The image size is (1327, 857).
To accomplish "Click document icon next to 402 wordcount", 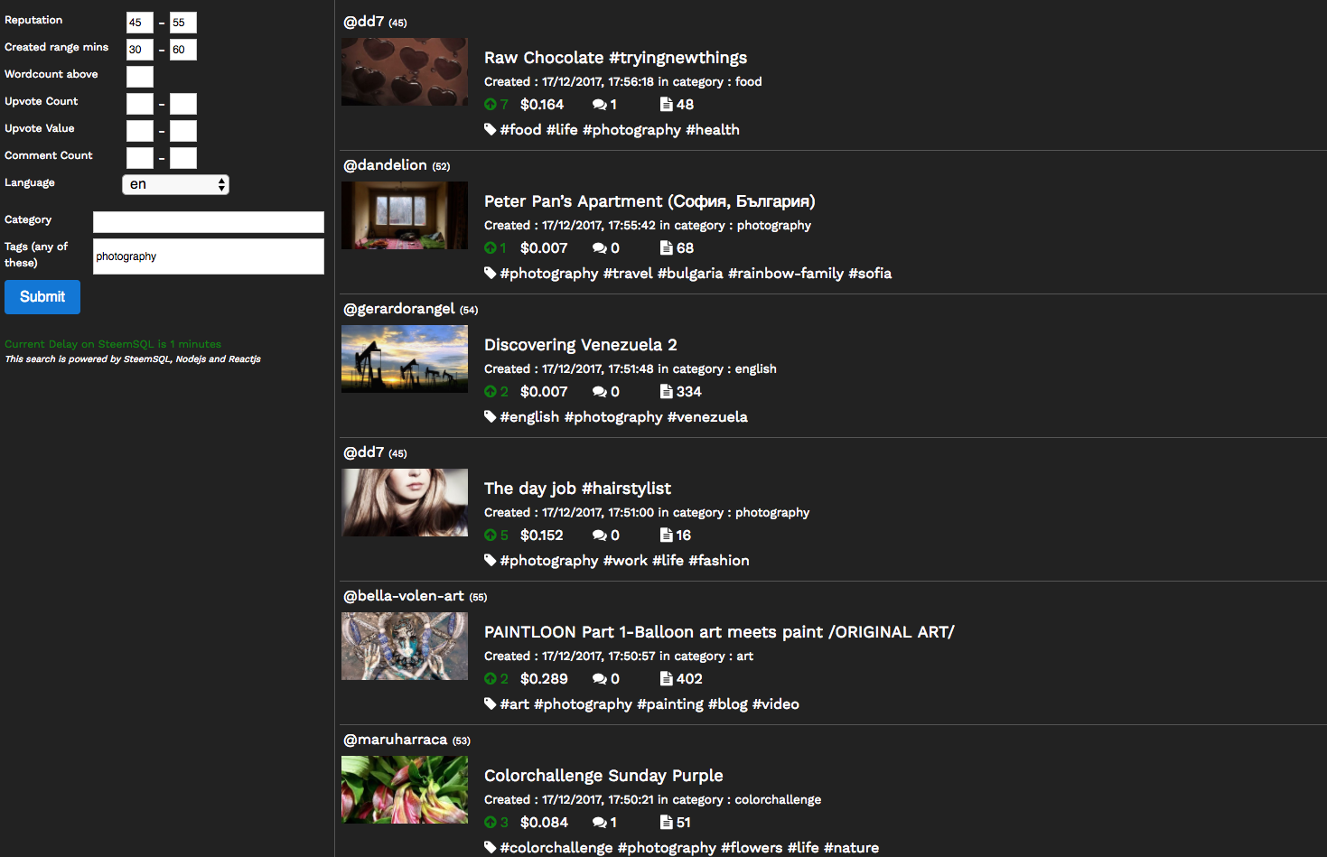I will point(667,679).
